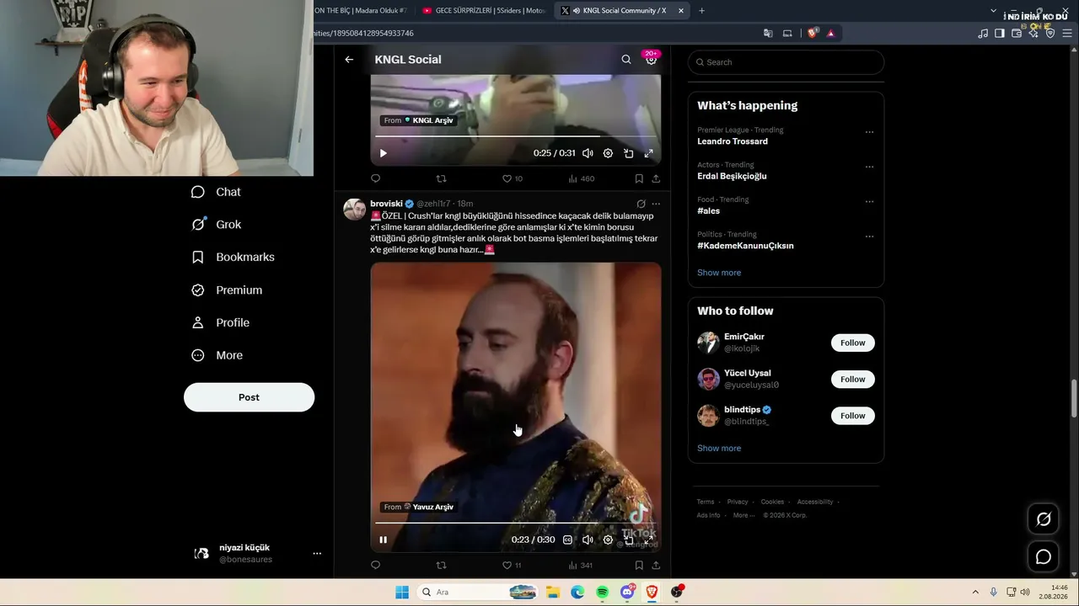Screen dimensions: 1079x606
Task: Enable picture-in-picture on KNGL Arşiv video
Action: click(x=628, y=153)
